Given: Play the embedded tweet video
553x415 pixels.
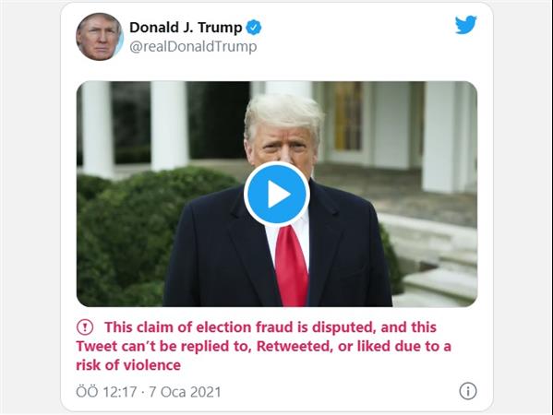Looking at the screenshot, I should tap(277, 194).
